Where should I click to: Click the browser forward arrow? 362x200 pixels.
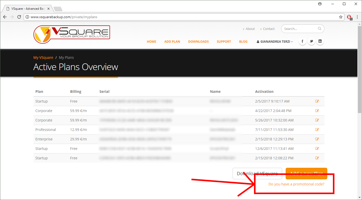(12, 17)
